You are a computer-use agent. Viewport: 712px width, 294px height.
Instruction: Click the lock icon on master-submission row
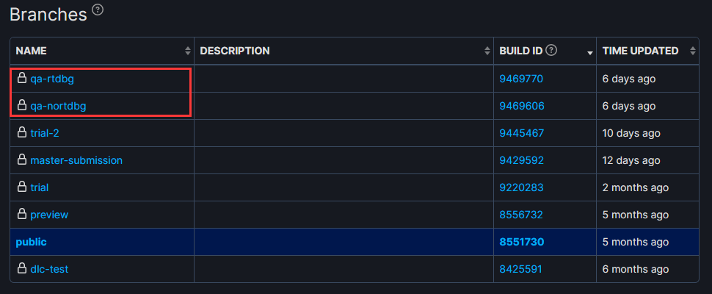21,160
